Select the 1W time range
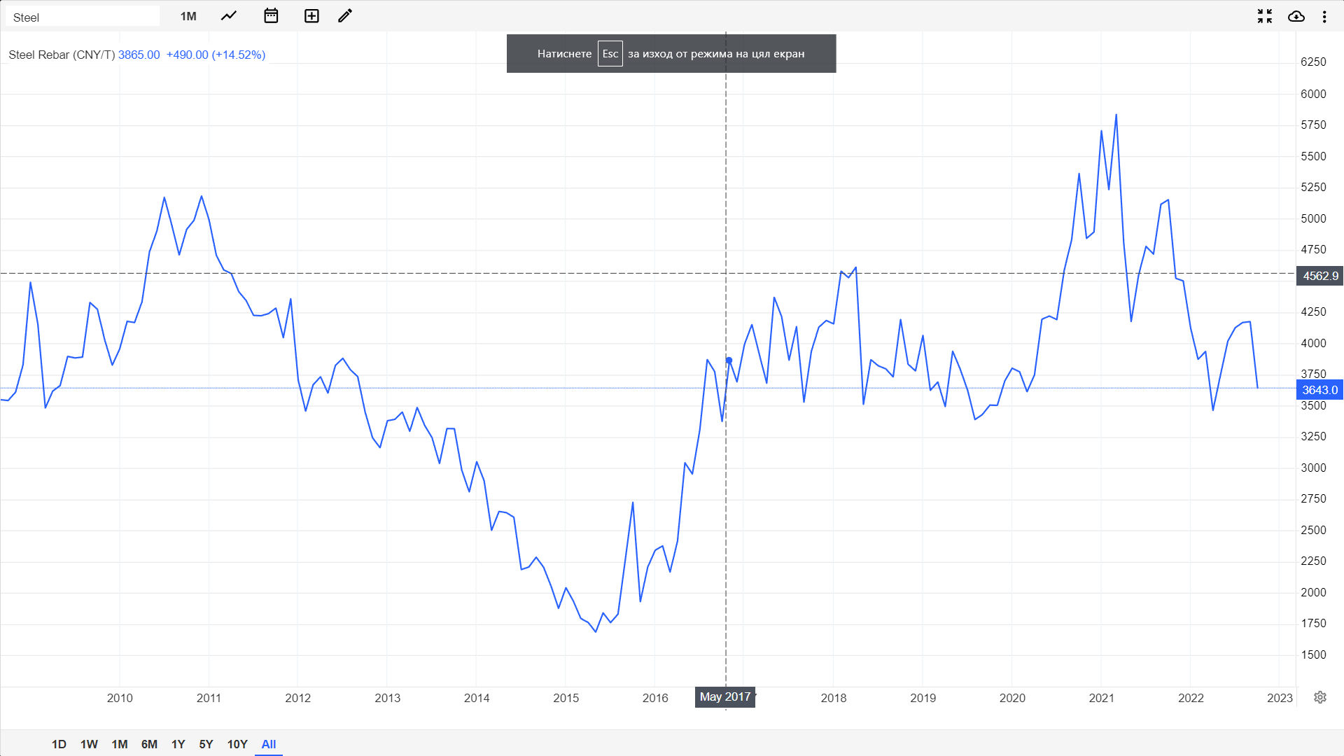This screenshot has width=1344, height=756. point(89,744)
